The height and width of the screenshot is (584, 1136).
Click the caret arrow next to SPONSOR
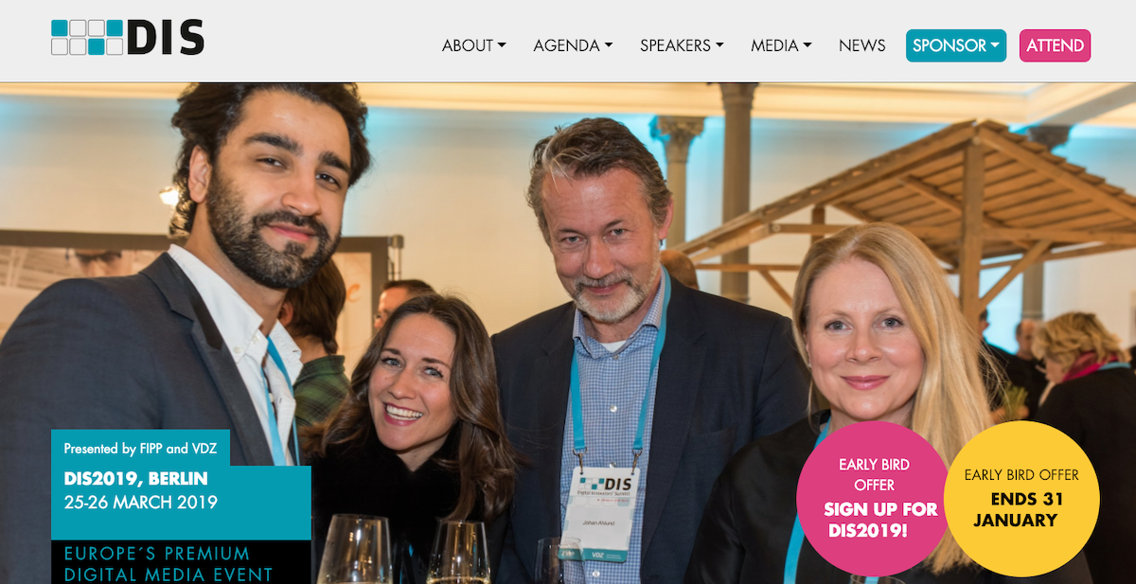pos(995,45)
